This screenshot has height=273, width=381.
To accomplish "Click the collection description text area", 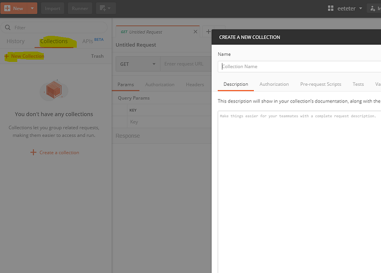I will (300, 192).
